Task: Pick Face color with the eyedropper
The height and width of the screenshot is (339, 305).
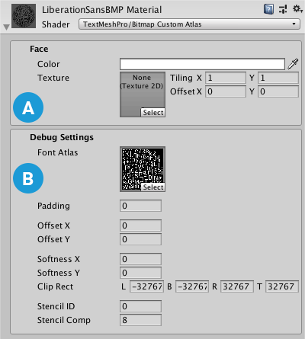Action: pos(293,64)
